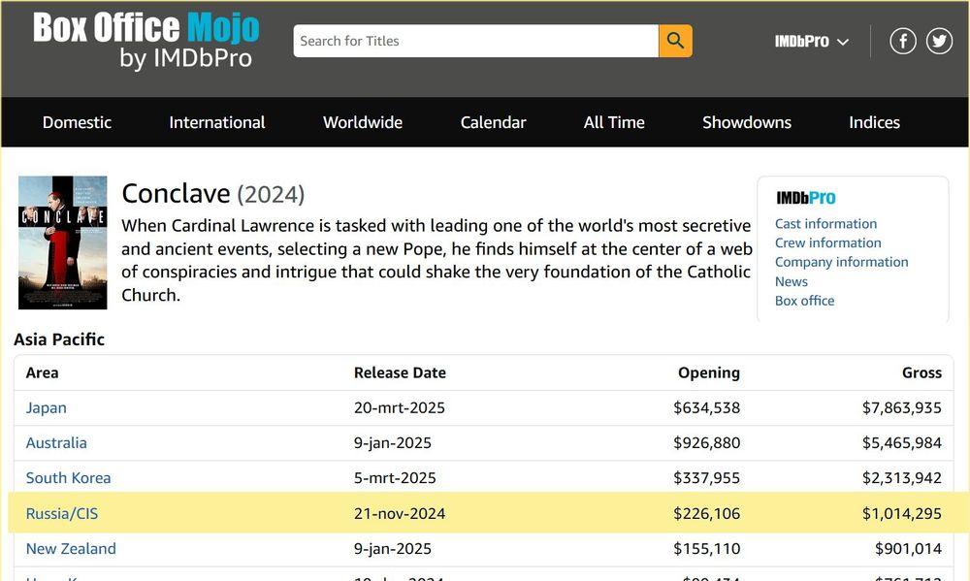Click the Asia Pacific section heading

click(59, 339)
